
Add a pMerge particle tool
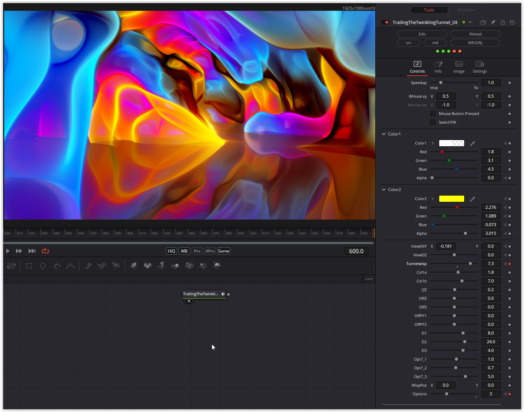(102, 266)
